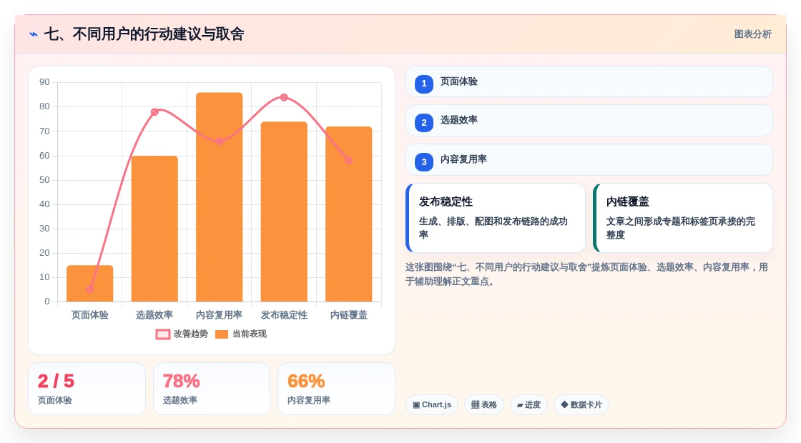Select the 进度 tag

529,404
